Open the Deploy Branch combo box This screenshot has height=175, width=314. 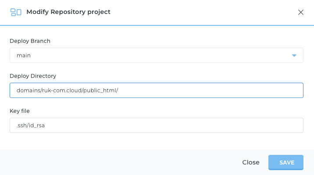pos(157,55)
